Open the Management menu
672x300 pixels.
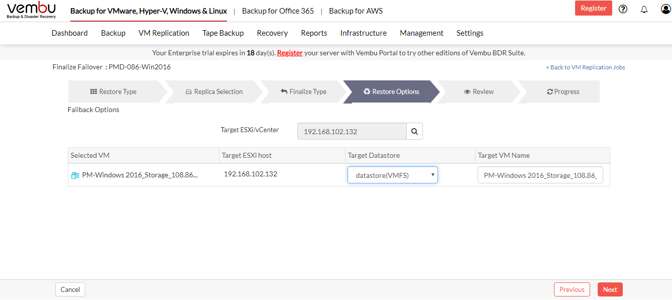pos(421,33)
